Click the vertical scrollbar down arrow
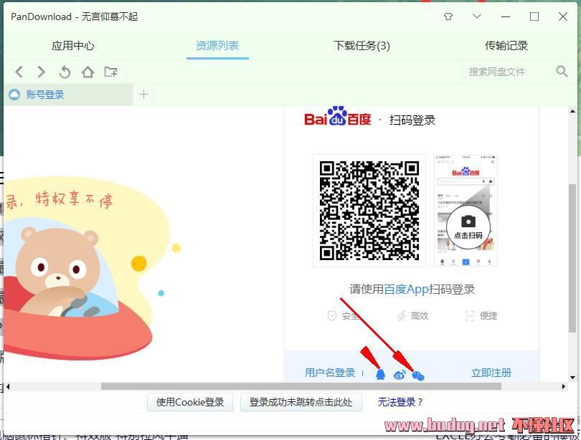This screenshot has height=440, width=581. [573, 378]
